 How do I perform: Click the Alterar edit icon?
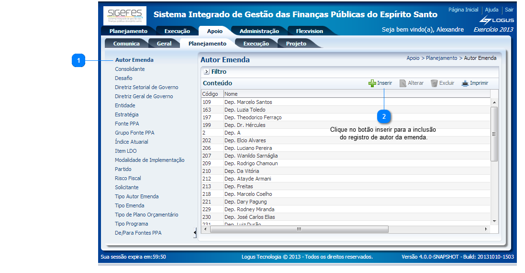coord(403,83)
